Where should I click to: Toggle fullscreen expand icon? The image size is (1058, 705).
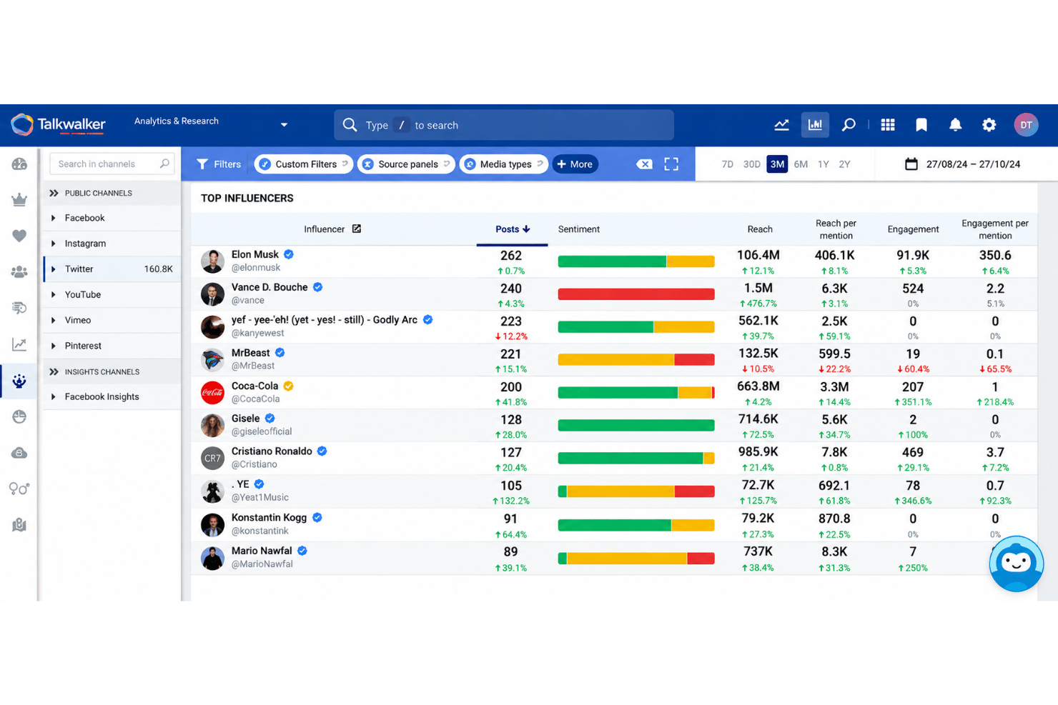[x=671, y=164]
